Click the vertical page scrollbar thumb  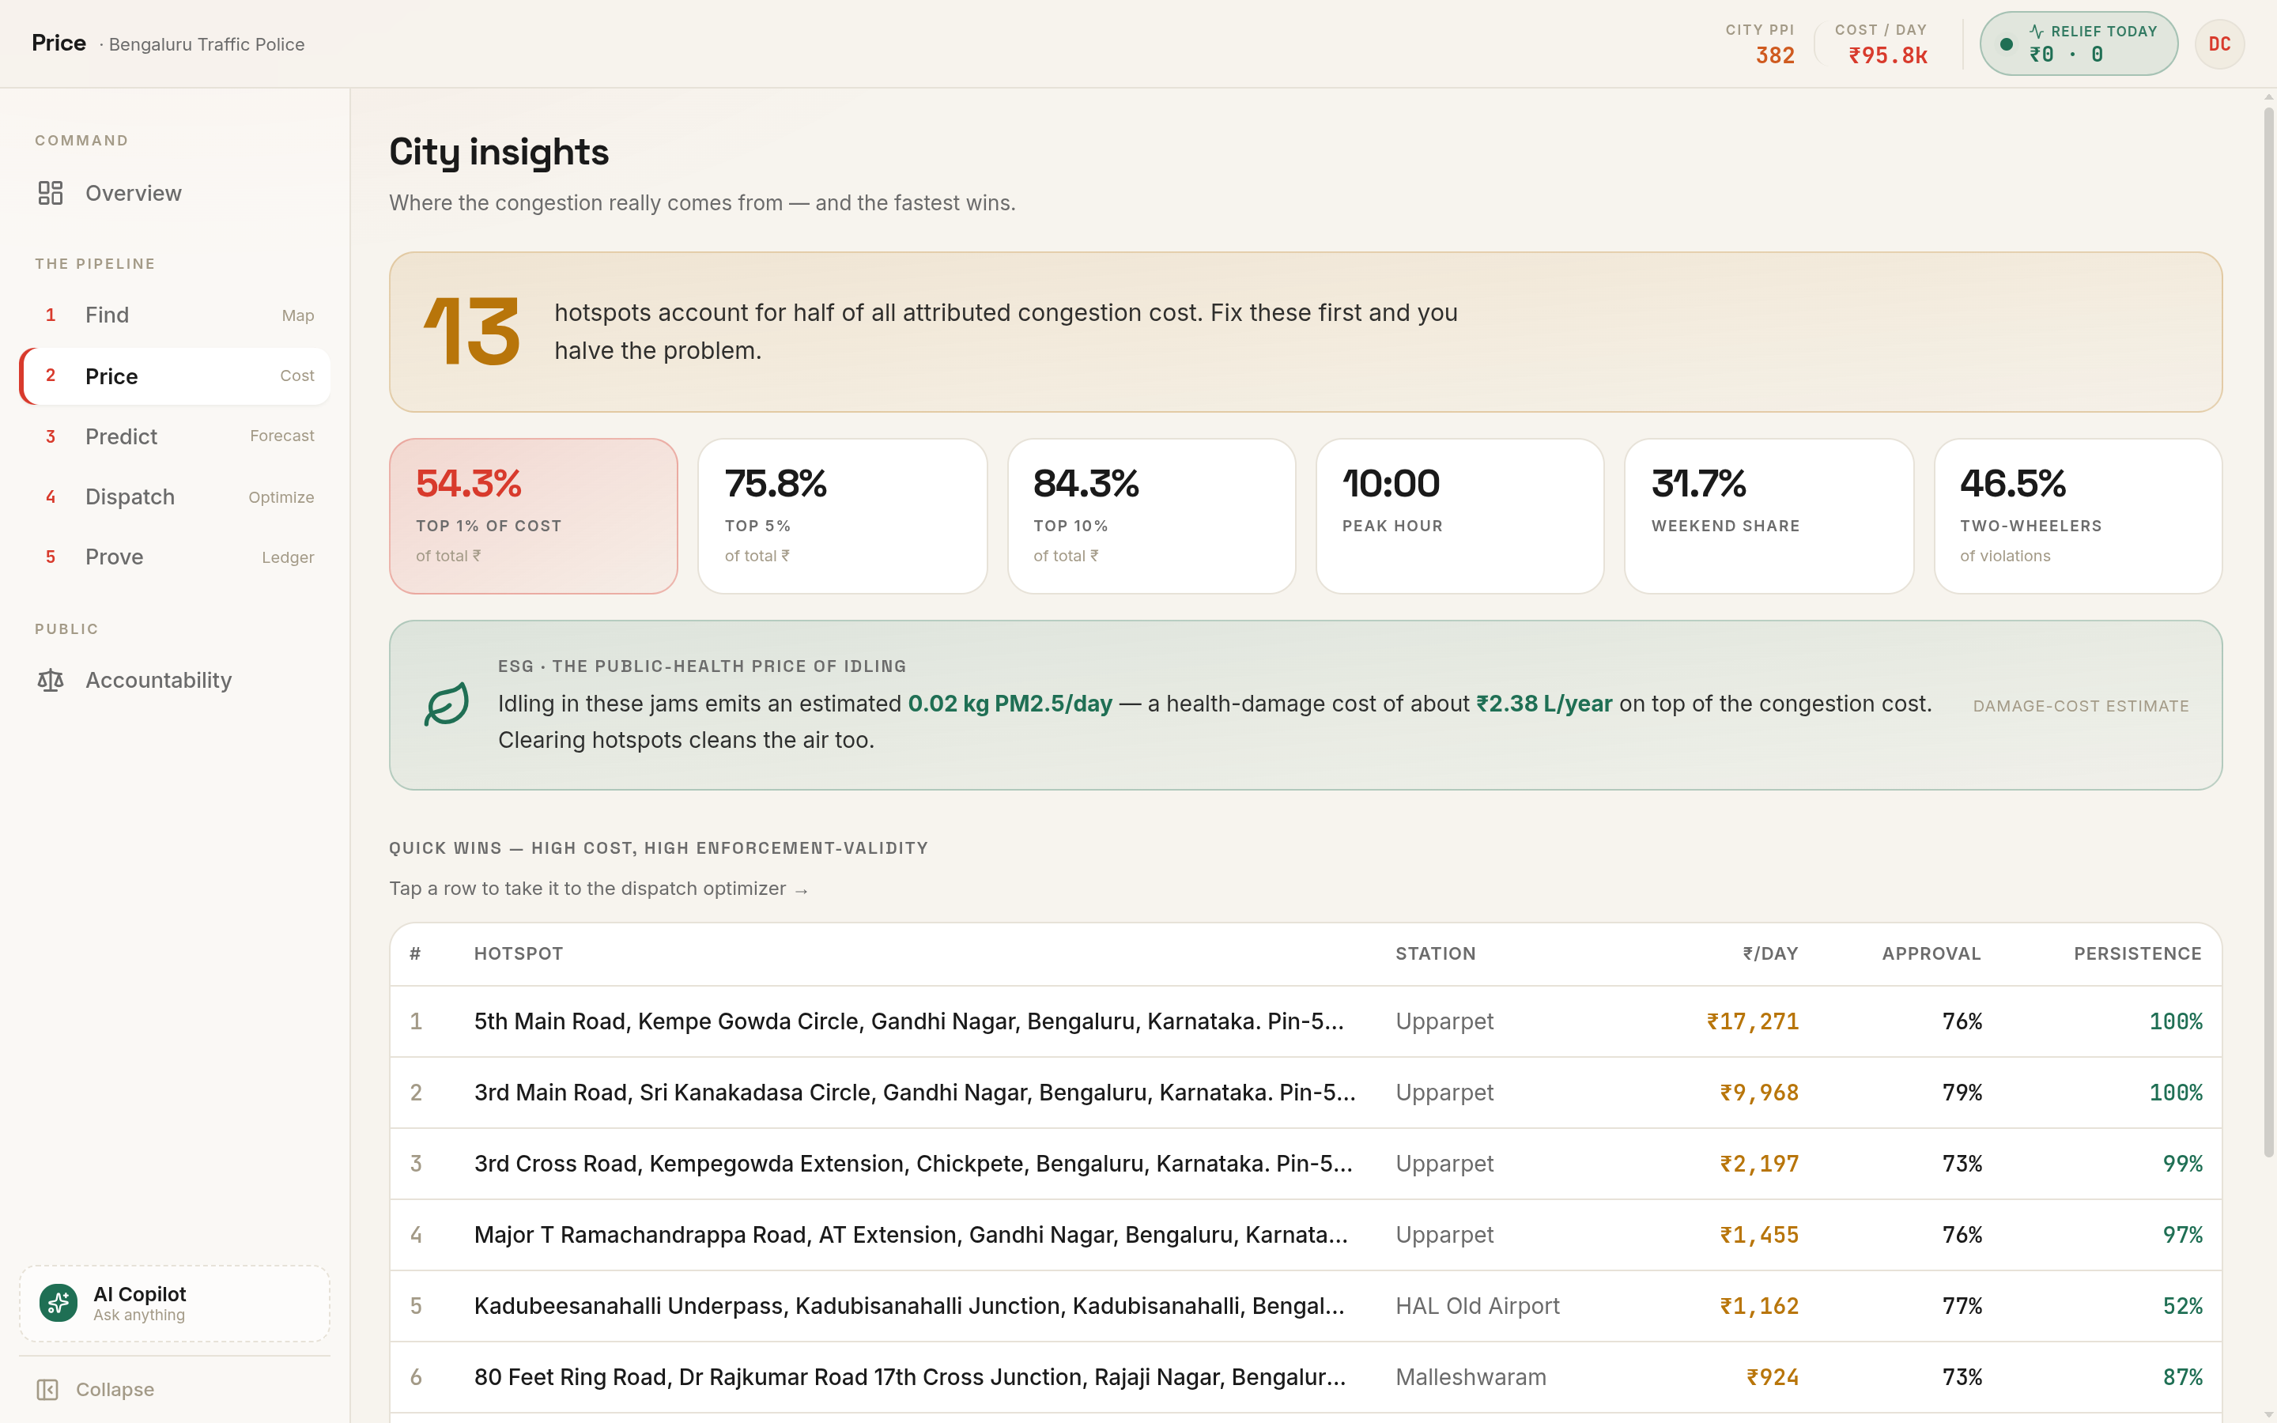tap(2268, 632)
